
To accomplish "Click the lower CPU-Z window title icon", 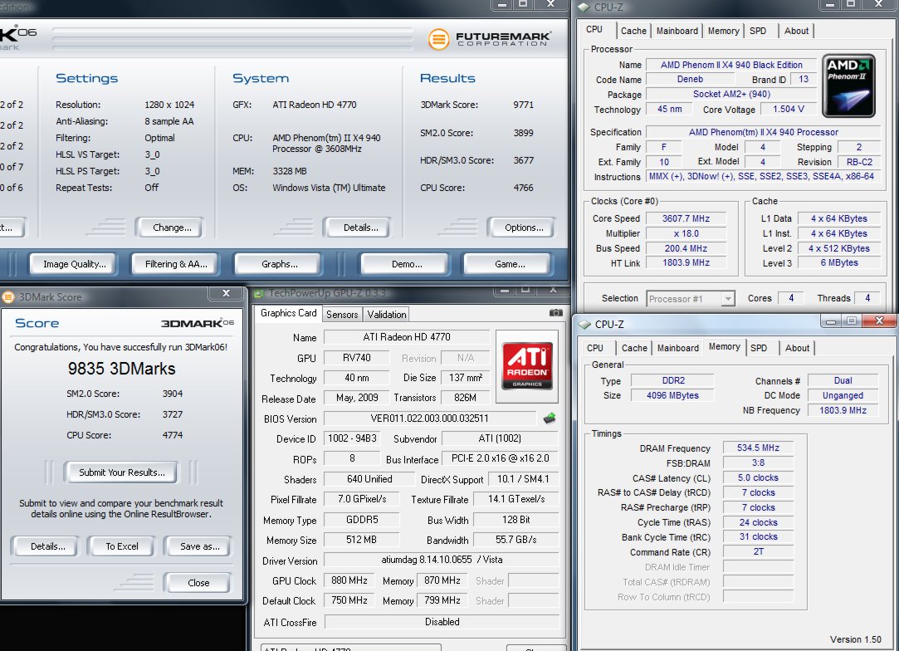I will tap(585, 324).
